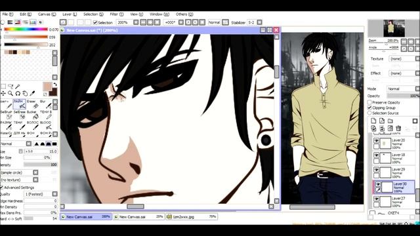The width and height of the screenshot is (420, 236).
Task: Enable Preserve Opacity checkbox
Action: pos(369,102)
